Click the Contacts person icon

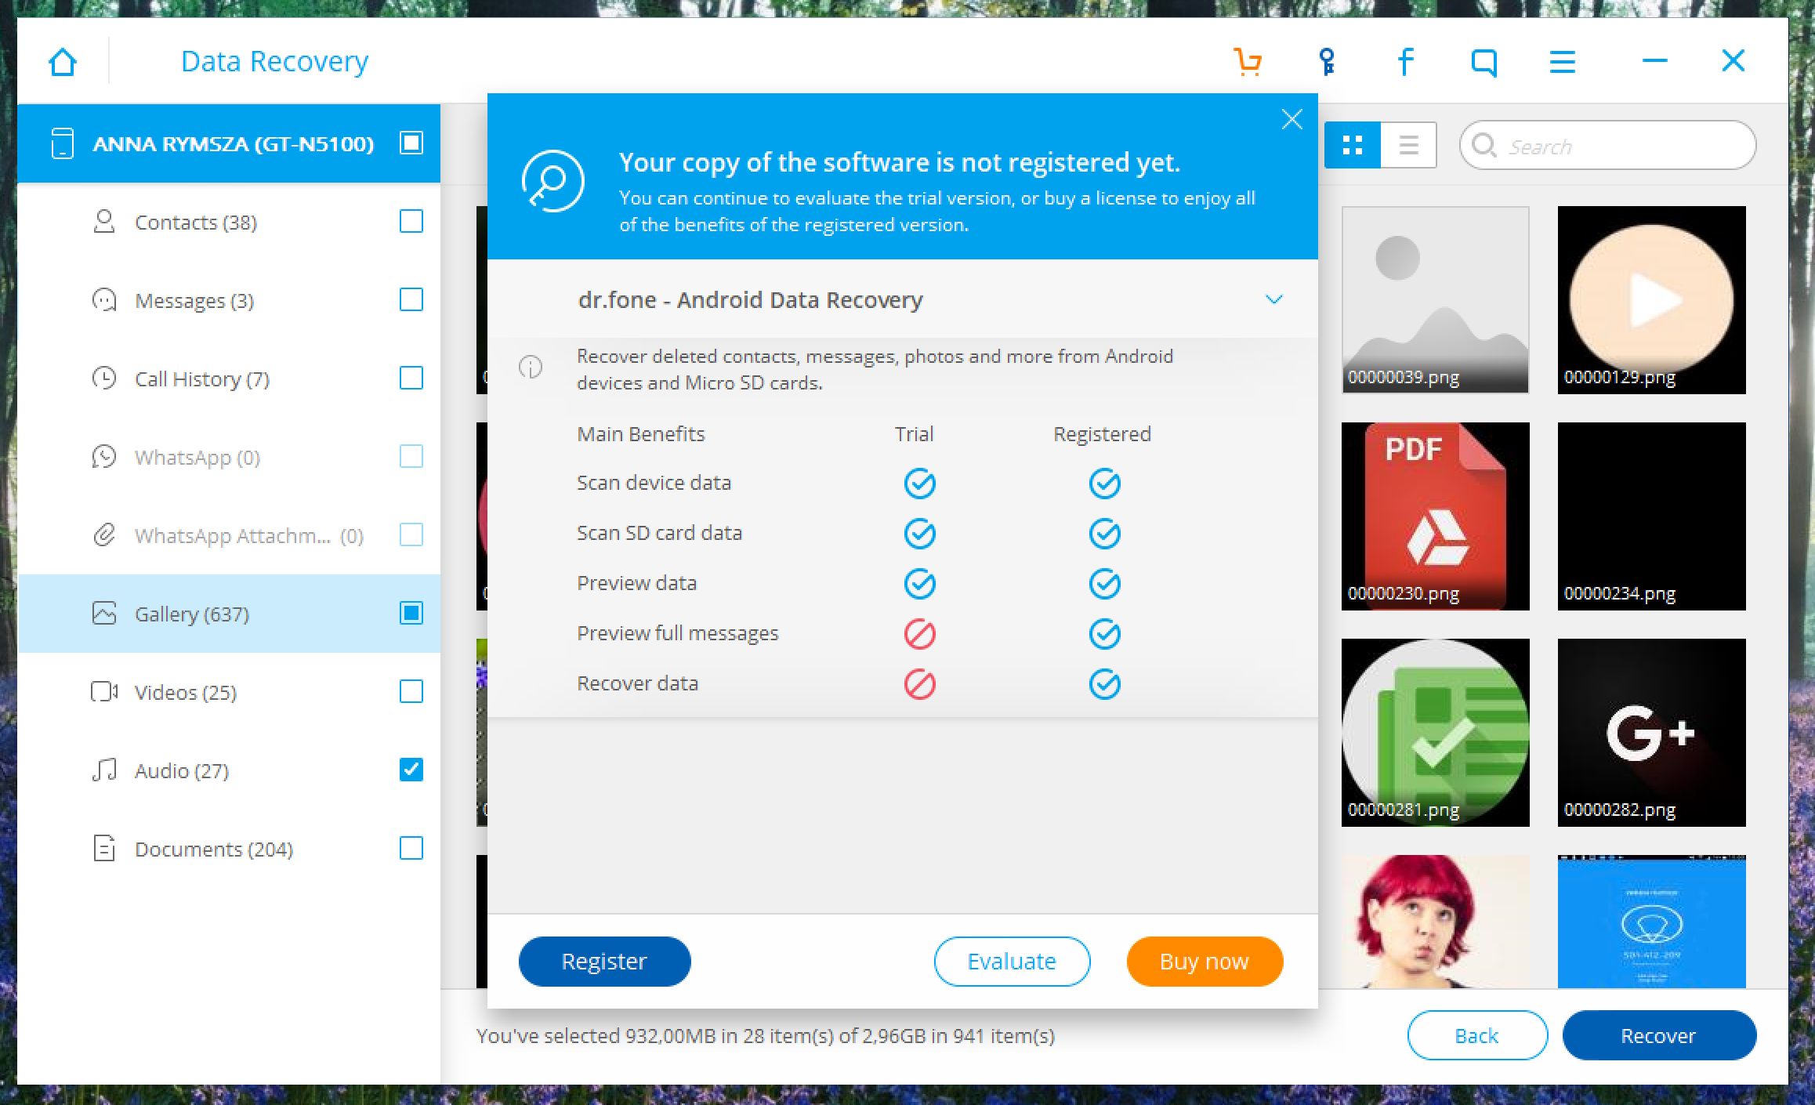(104, 222)
